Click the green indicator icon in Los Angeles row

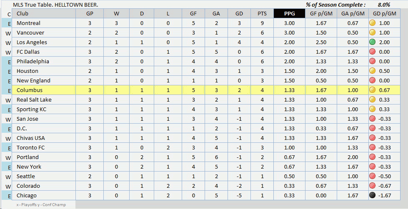point(373,42)
